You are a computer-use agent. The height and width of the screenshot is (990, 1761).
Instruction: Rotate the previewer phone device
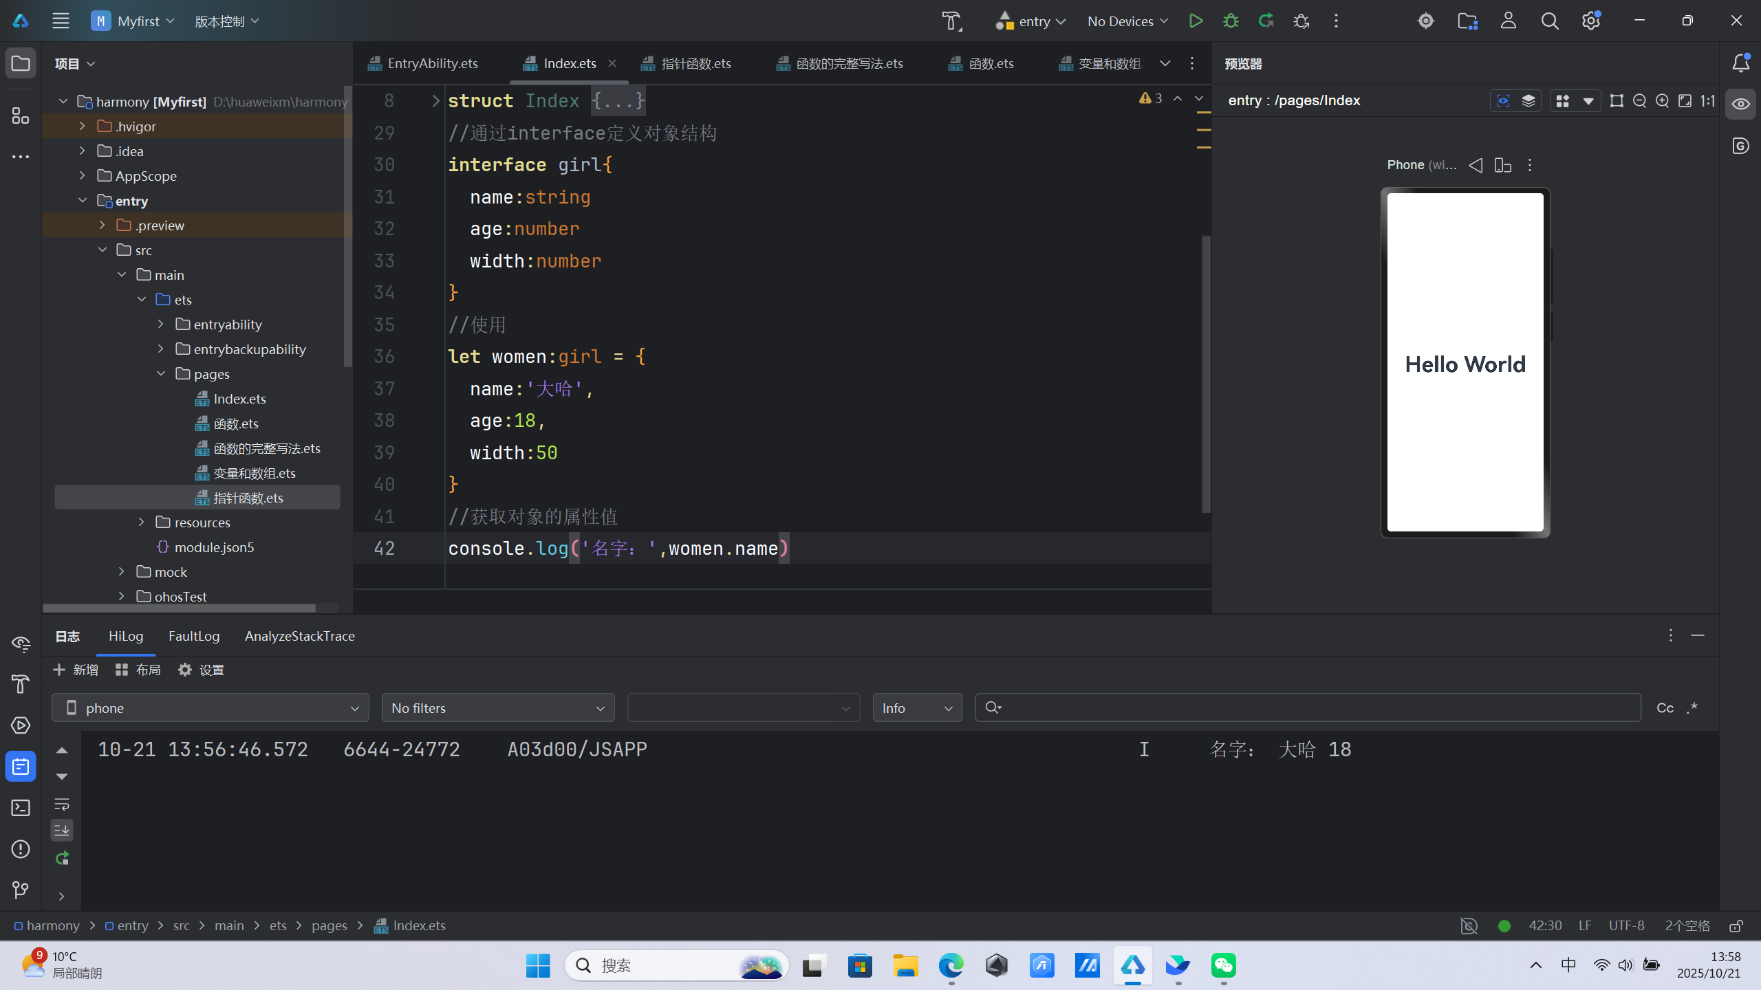click(x=1503, y=165)
